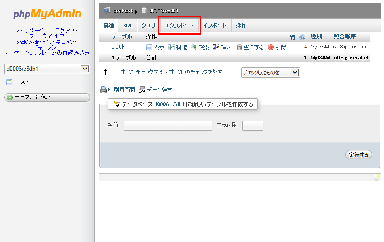Click the help icon beside the 行 column header
The image size is (384, 242).
click(302, 37)
